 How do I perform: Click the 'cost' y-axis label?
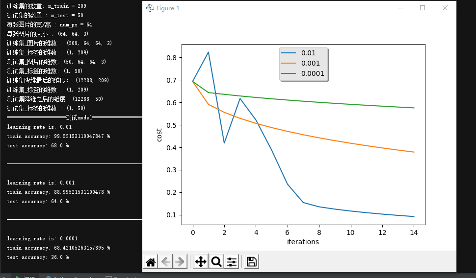click(x=159, y=135)
